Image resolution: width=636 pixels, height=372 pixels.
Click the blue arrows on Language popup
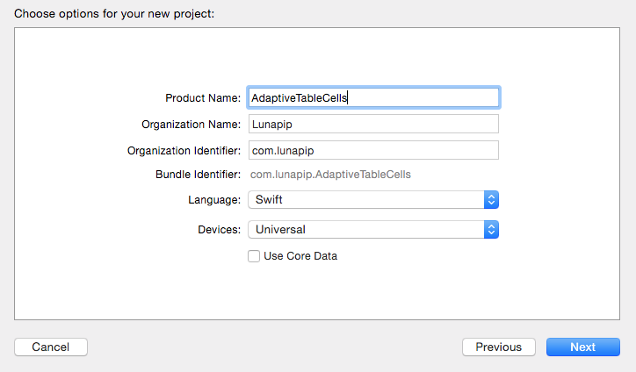491,200
